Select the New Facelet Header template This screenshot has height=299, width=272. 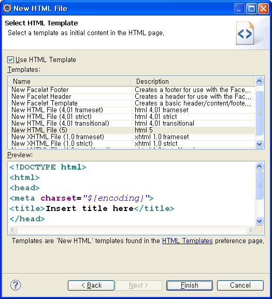pos(132,97)
